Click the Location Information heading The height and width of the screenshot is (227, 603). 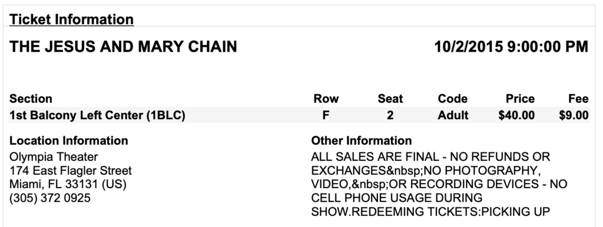(68, 141)
